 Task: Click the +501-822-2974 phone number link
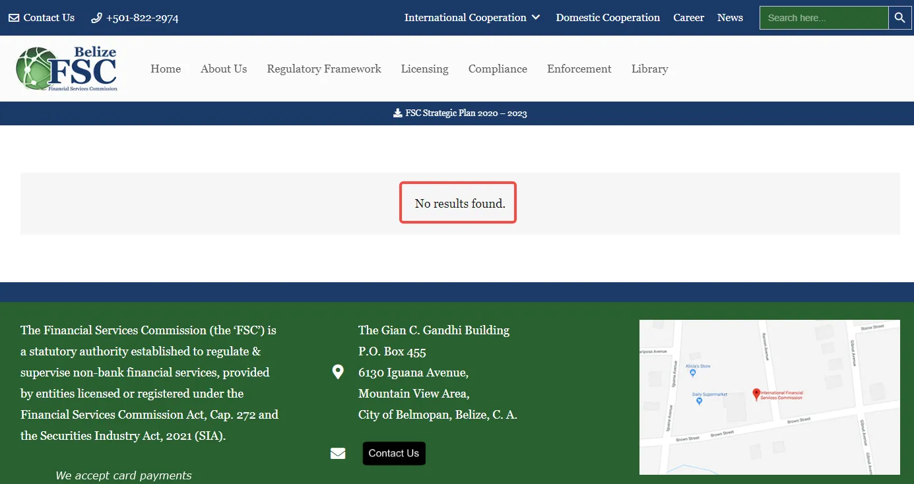tap(142, 18)
